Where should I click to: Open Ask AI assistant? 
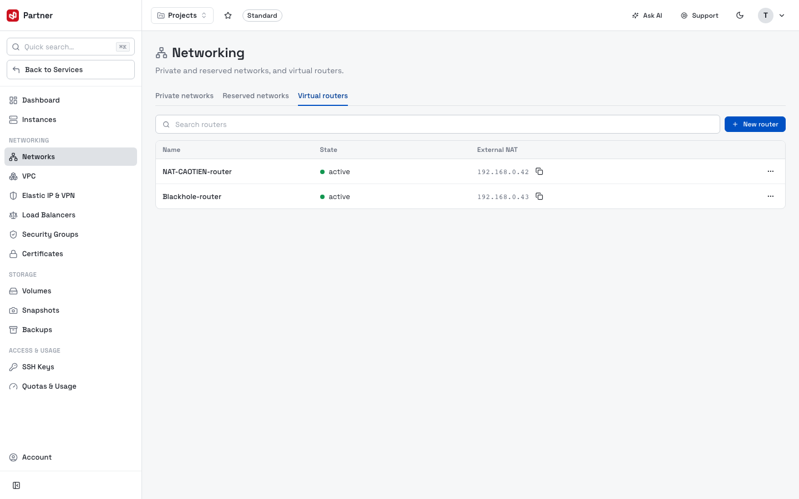pos(647,16)
